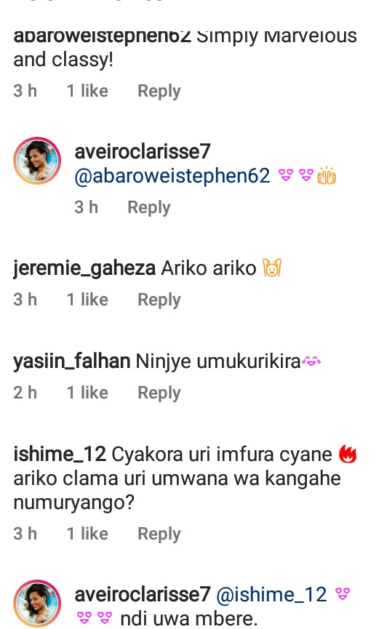This screenshot has width=379, height=629.
Task: Open jeremie_gaheza's profile
Action: pyautogui.click(x=84, y=268)
